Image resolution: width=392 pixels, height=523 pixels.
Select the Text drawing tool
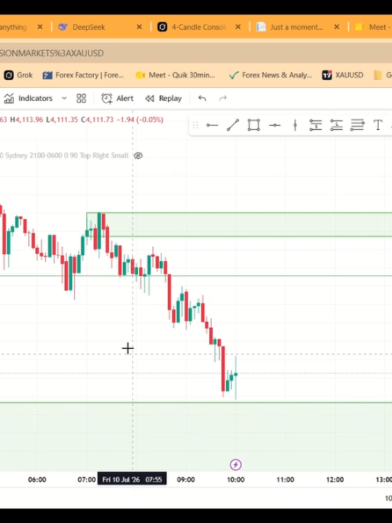click(378, 125)
